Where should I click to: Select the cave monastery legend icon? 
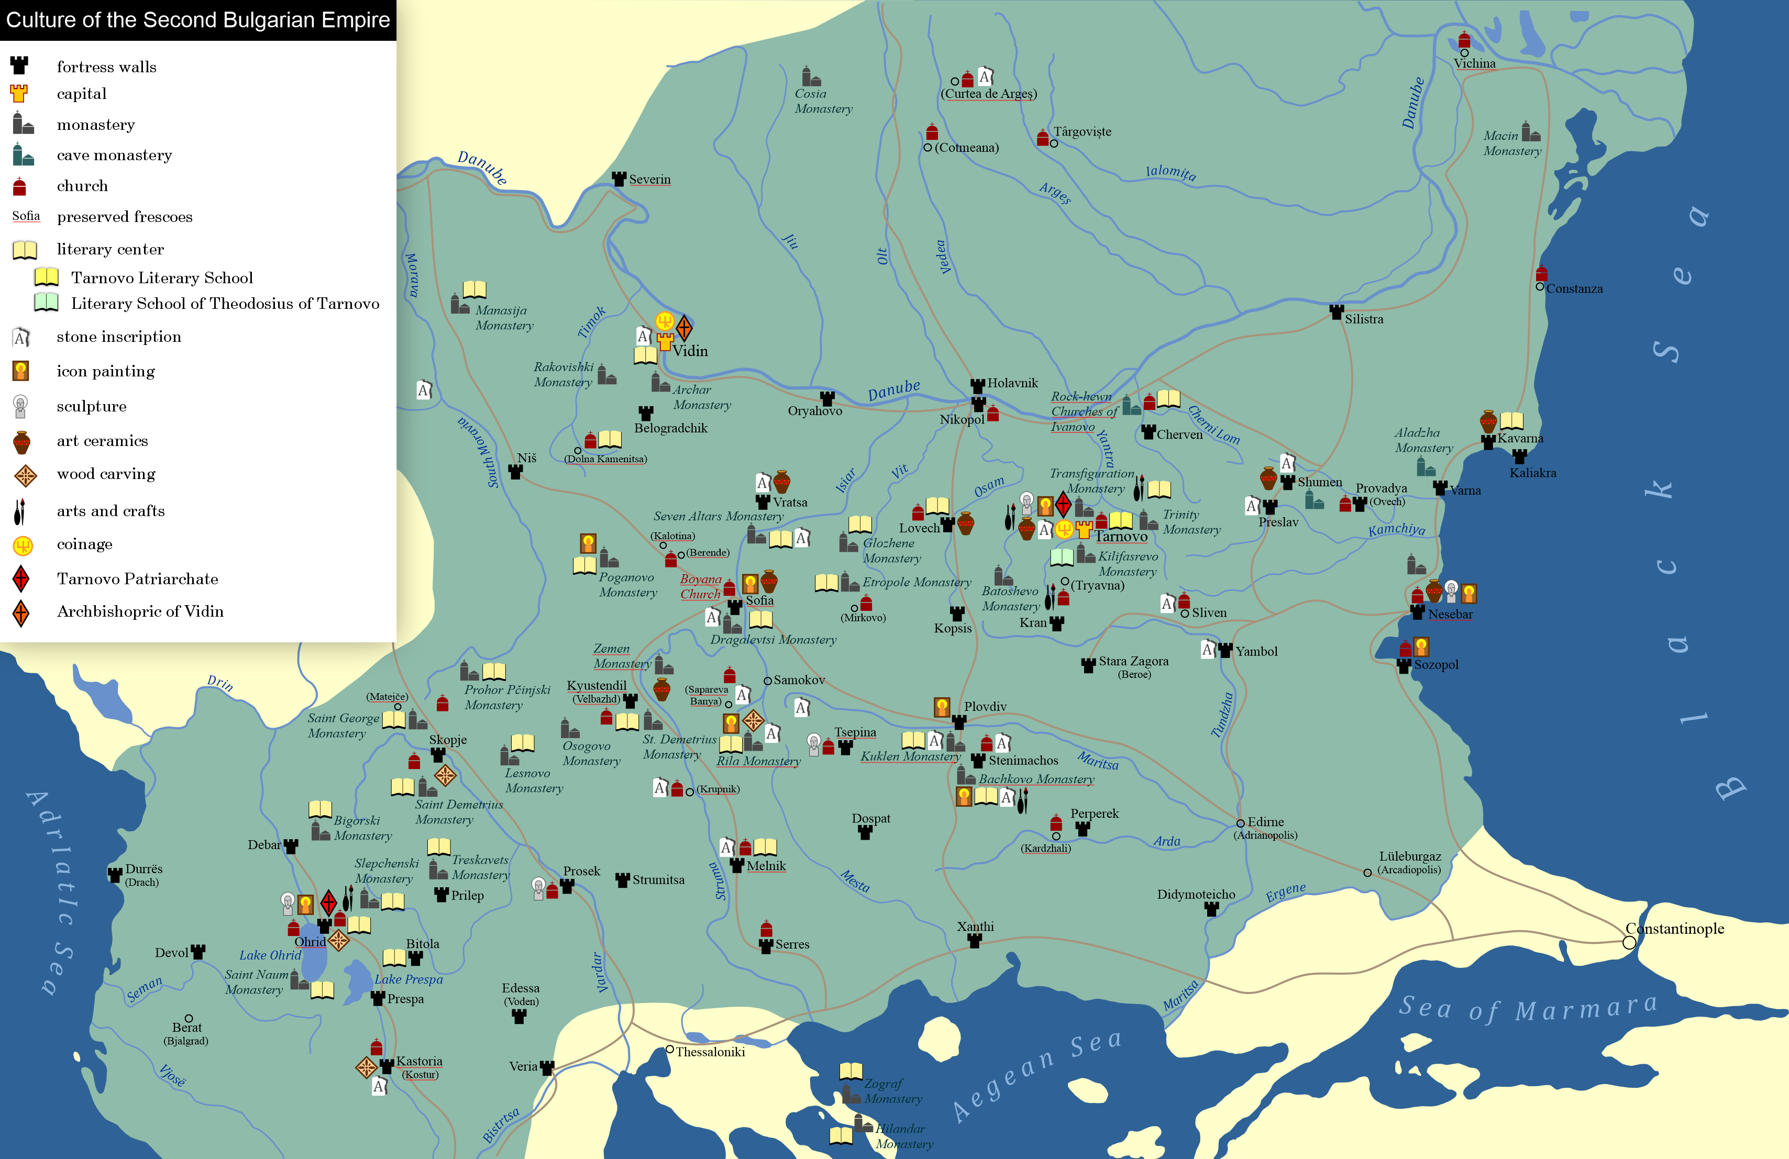23,155
